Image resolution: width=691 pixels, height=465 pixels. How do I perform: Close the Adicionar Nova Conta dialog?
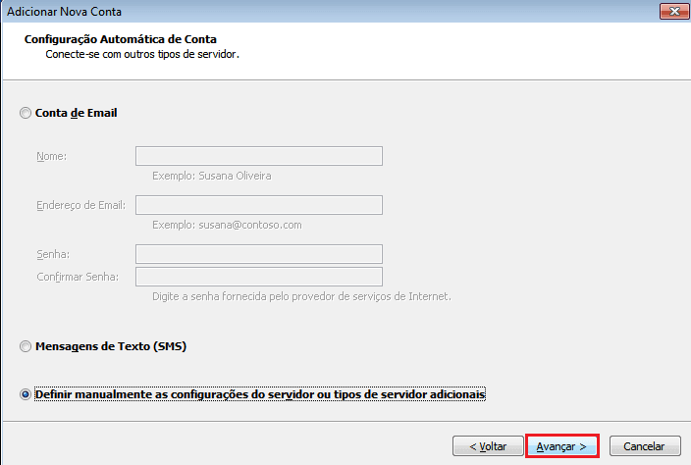[671, 11]
